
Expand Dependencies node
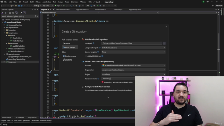pyautogui.click(x=4, y=28)
